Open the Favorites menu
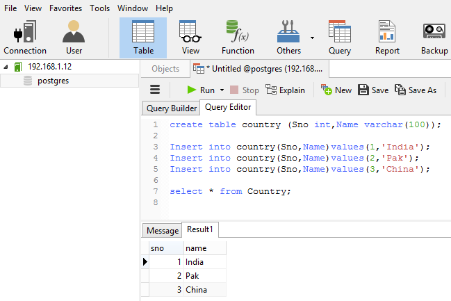 point(65,8)
